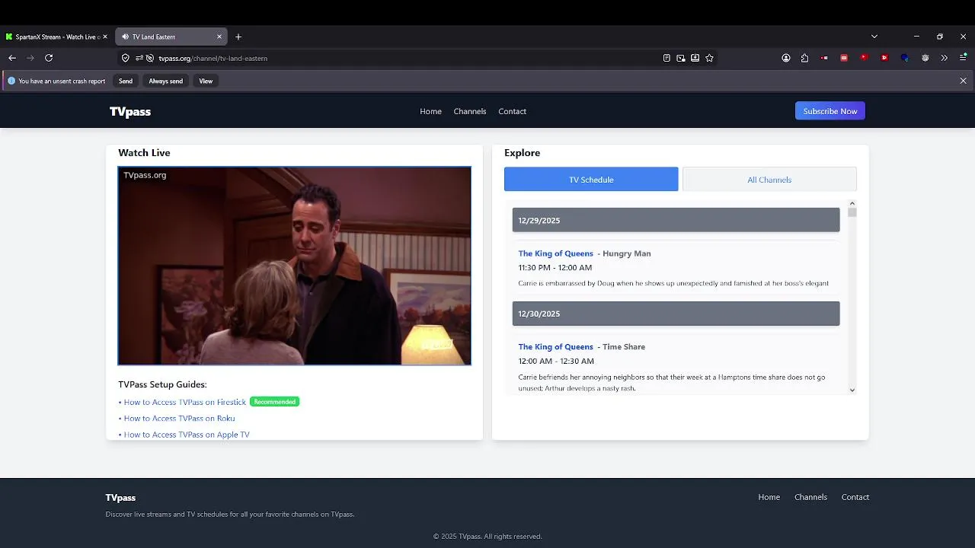
Task: Switch to the TV Schedule tab
Action: (591, 180)
